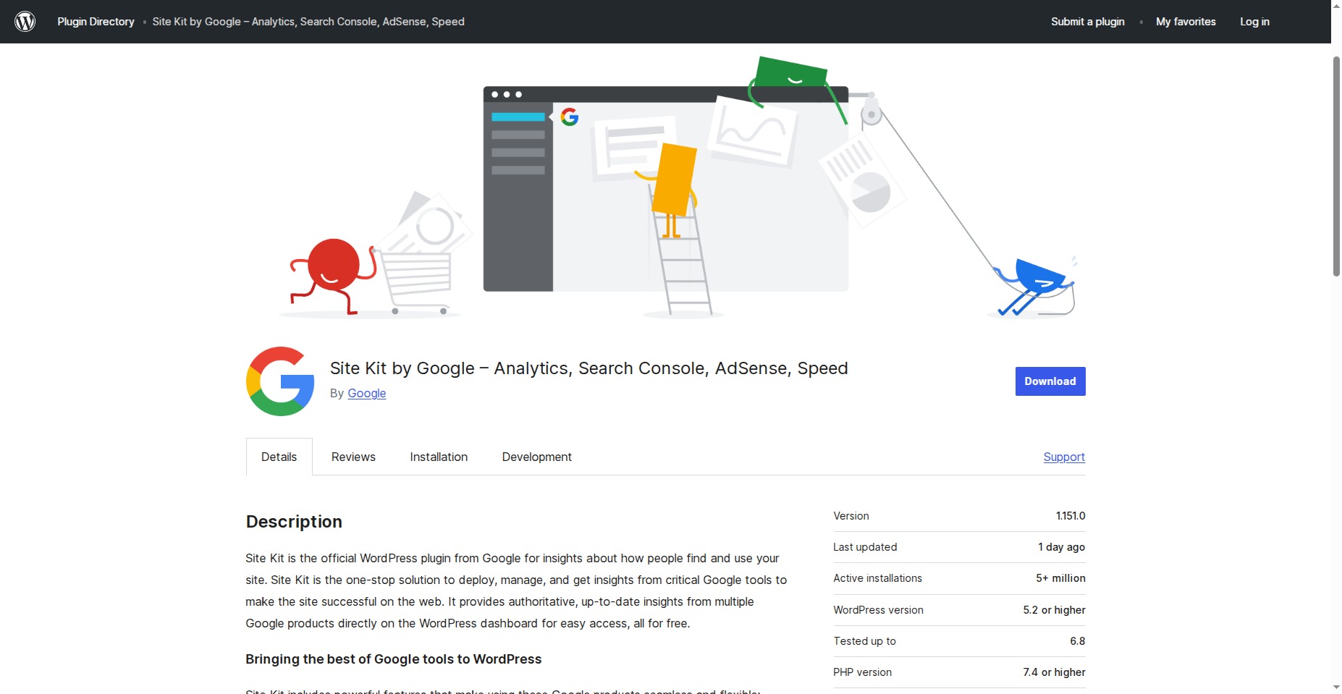This screenshot has height=694, width=1342.
Task: Open the Support link
Action: (x=1064, y=457)
